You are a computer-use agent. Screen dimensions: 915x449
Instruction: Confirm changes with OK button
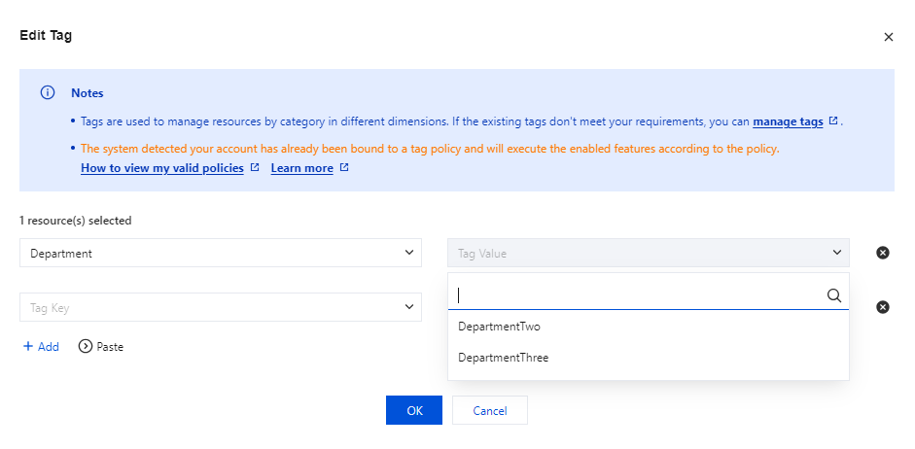414,410
